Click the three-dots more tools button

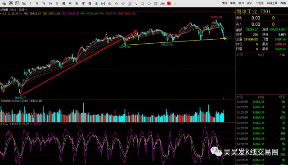[x=176, y=4]
